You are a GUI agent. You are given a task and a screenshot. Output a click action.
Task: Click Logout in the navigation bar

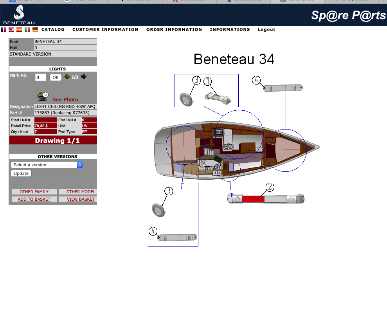point(266,29)
